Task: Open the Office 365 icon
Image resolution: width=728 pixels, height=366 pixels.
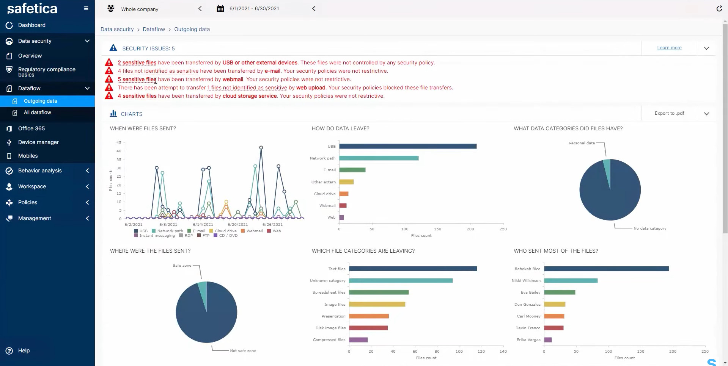Action: 9,128
